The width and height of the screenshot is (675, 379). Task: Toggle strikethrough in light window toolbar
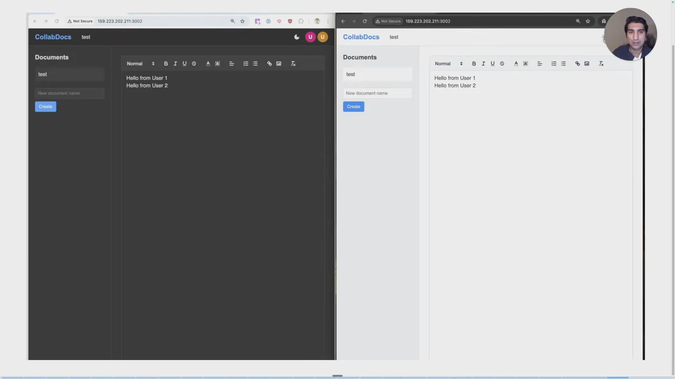click(x=502, y=64)
